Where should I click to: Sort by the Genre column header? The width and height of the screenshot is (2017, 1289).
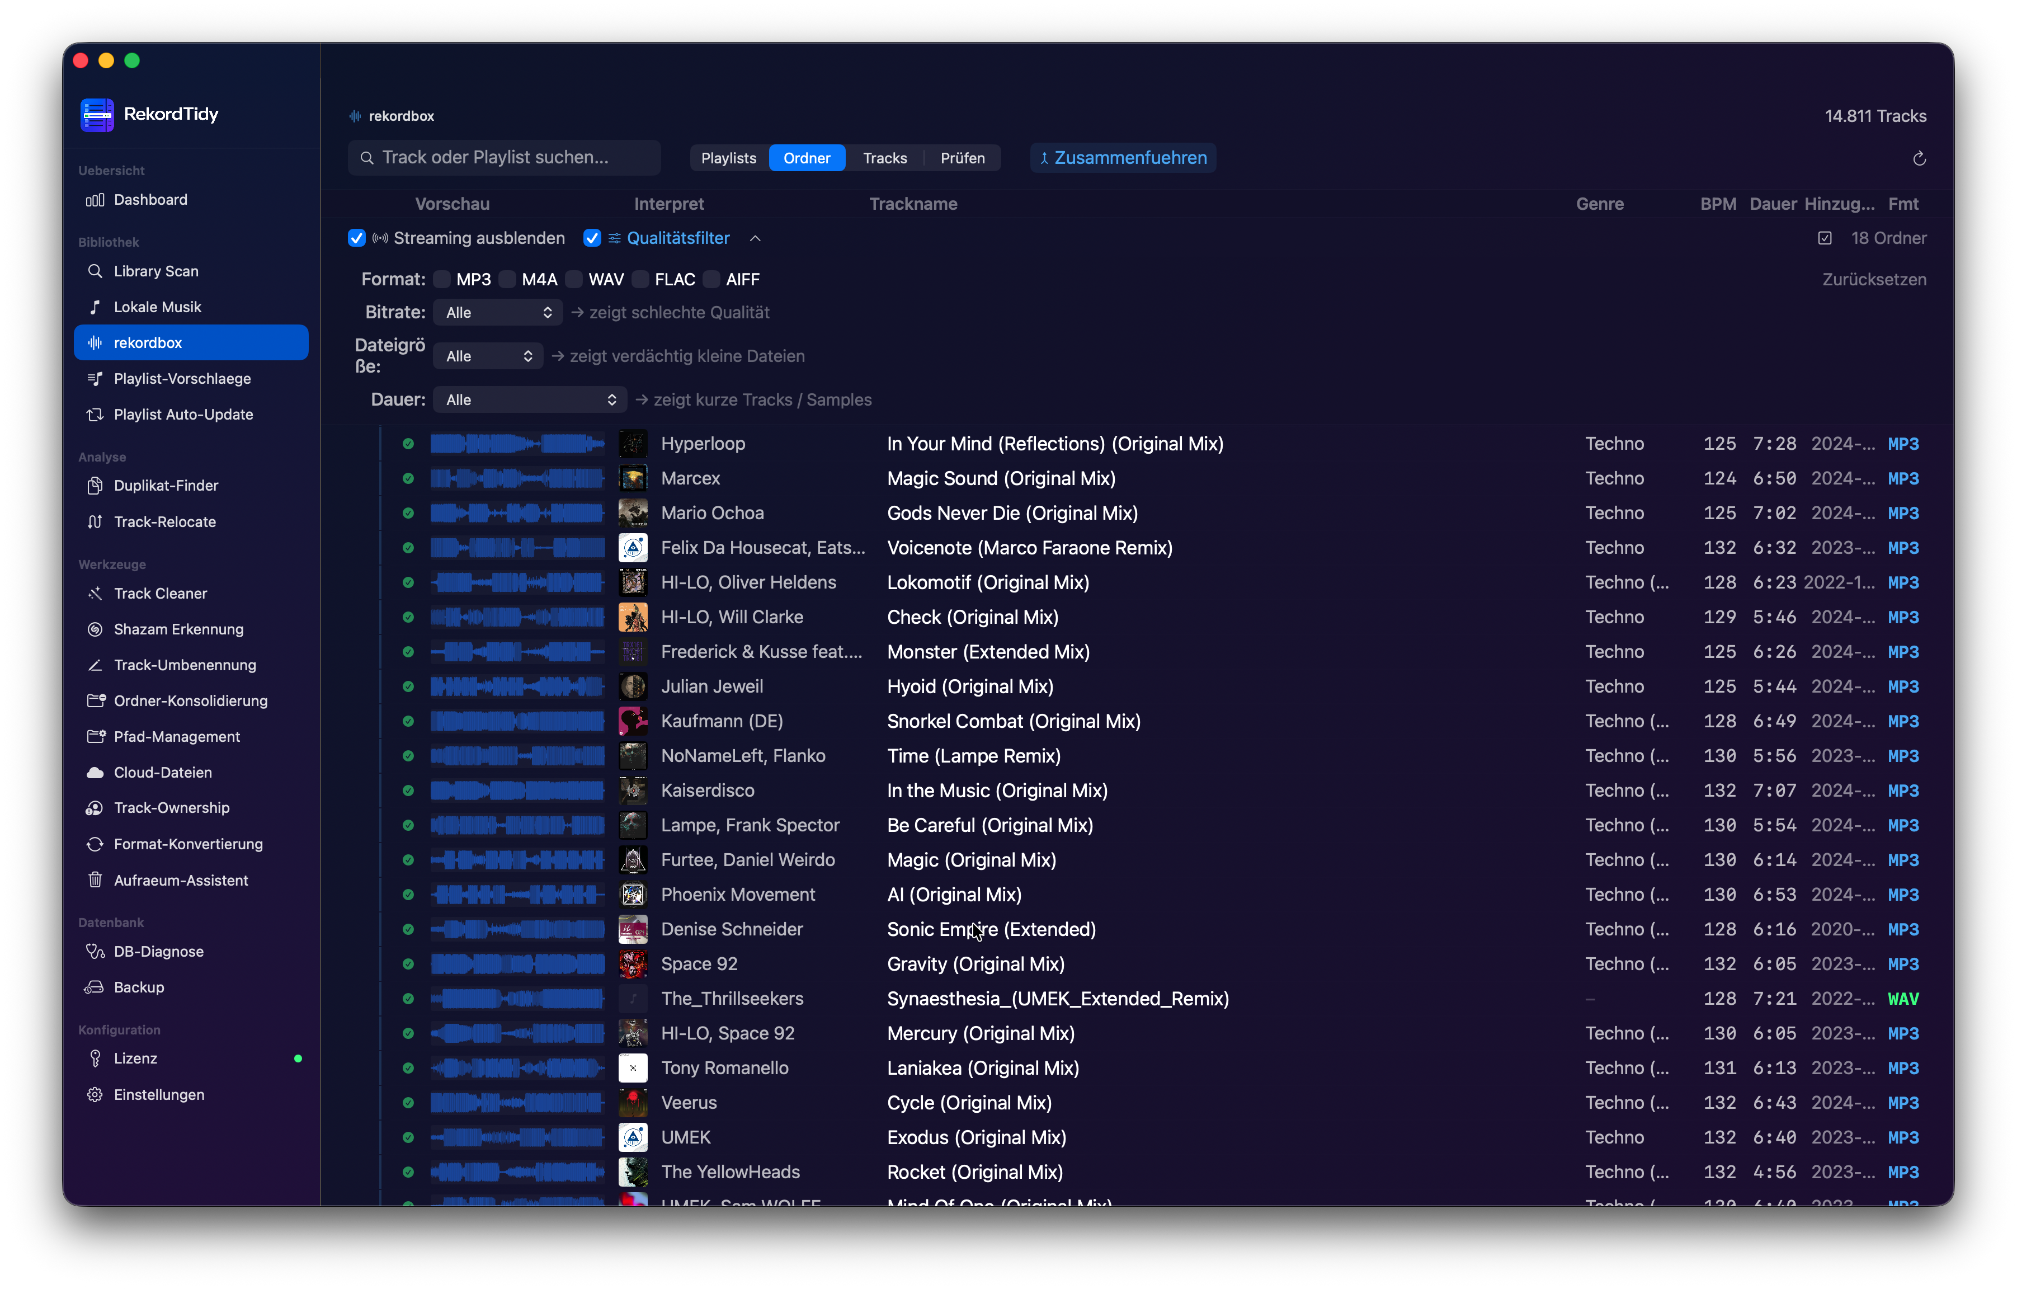(1600, 204)
